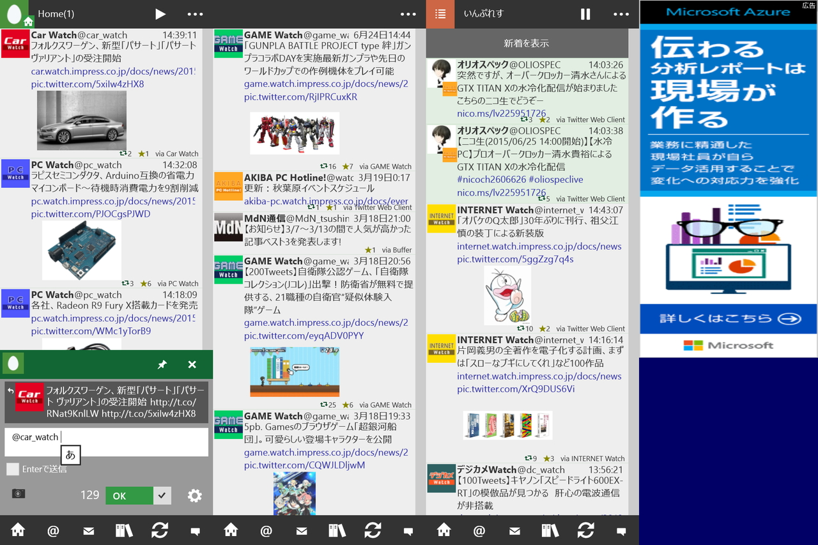Click the @car_watch reply text field
This screenshot has height=545, width=818.
coord(106,441)
